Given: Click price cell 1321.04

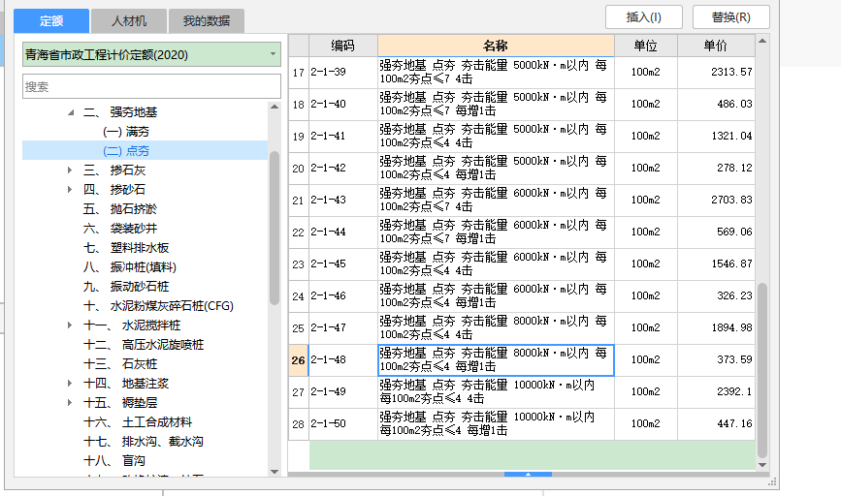Looking at the screenshot, I should click(x=717, y=136).
